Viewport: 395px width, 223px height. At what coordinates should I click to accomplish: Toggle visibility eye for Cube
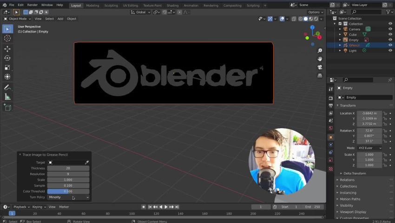390,34
